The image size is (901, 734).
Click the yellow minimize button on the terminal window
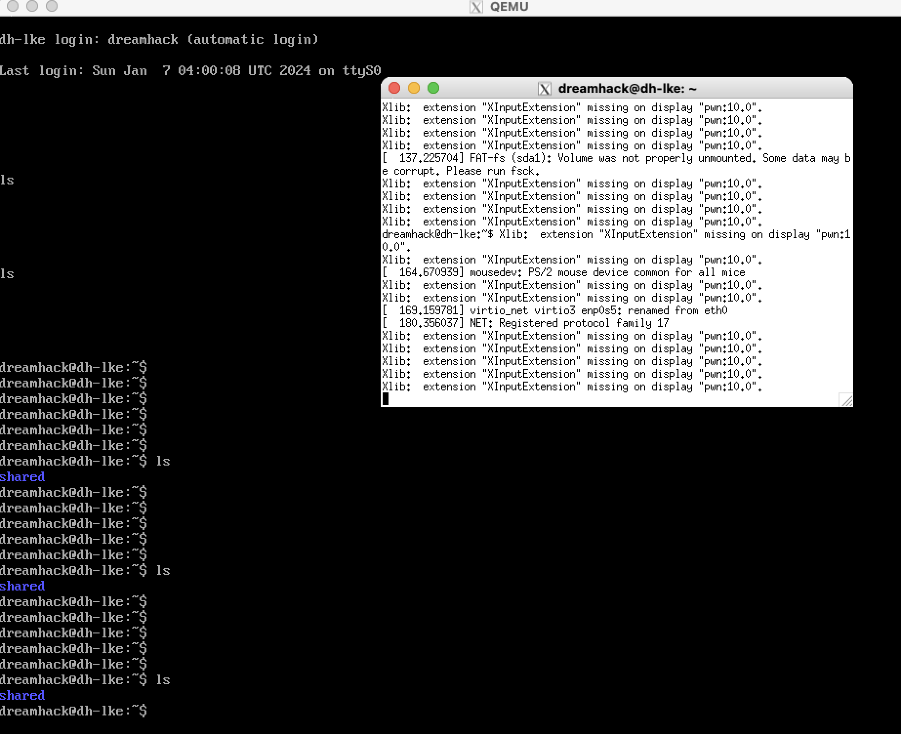[414, 88]
